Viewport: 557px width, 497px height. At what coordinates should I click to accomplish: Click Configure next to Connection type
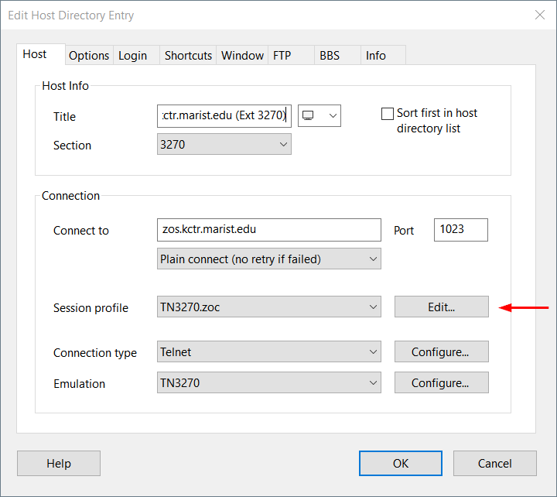coord(441,352)
